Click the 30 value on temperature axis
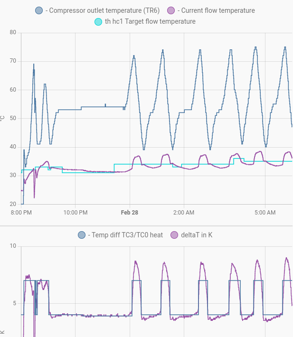This screenshot has width=293, height=337. click(13, 175)
